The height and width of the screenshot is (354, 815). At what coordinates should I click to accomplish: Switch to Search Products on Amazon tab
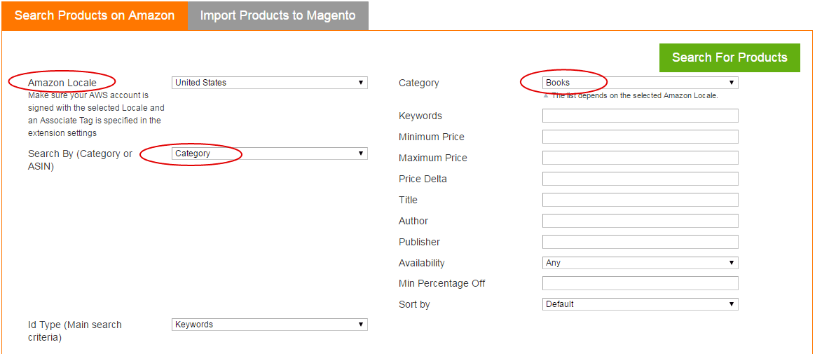(94, 15)
